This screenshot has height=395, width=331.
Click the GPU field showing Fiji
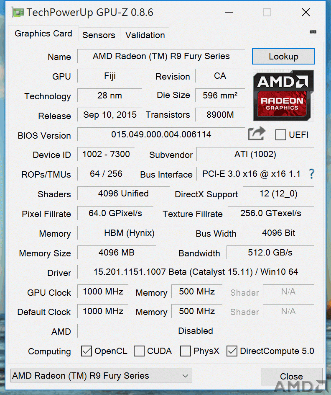coord(110,76)
